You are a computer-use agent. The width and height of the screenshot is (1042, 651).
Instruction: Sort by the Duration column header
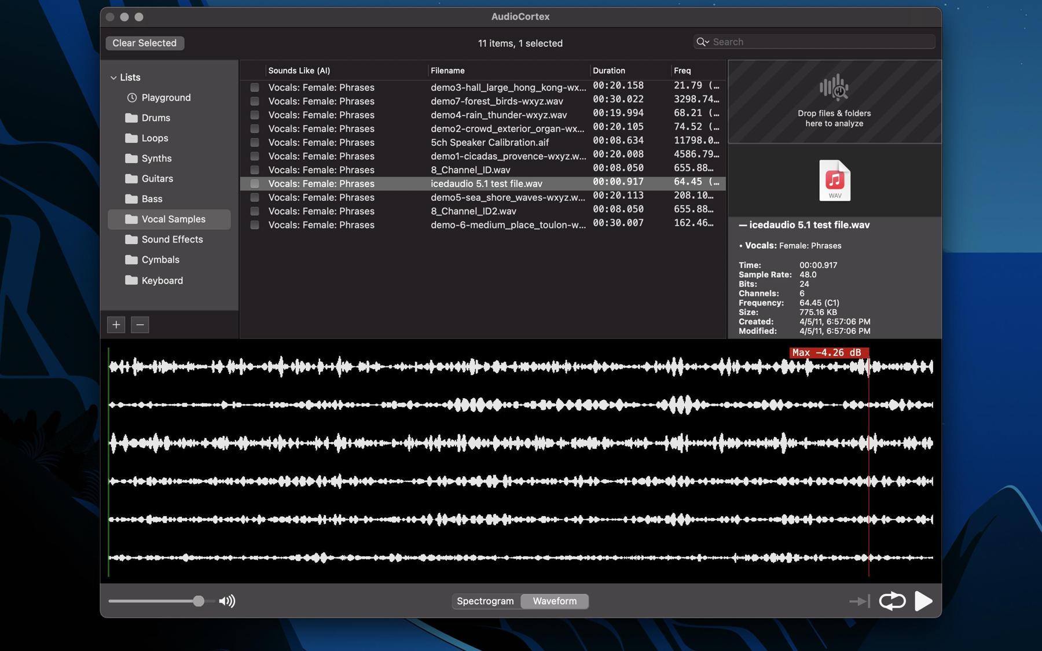click(x=609, y=71)
